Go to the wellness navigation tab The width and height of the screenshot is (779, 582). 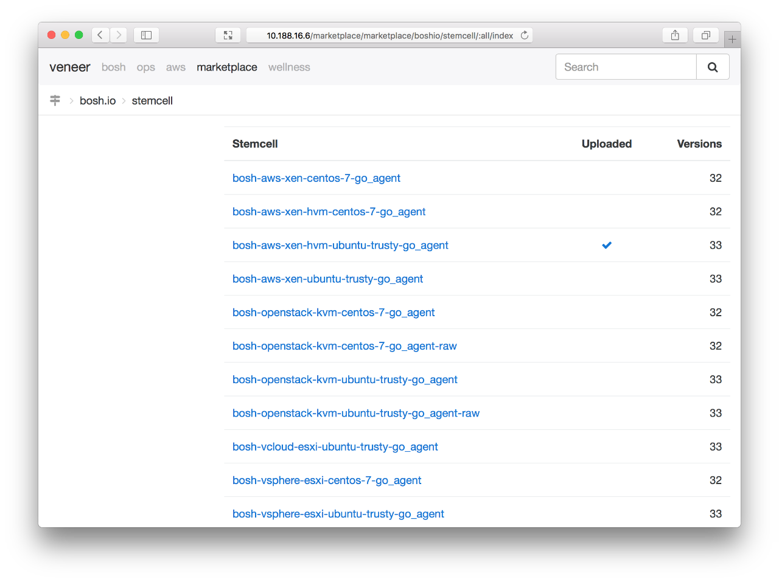tap(289, 67)
